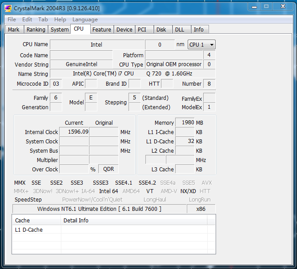The width and height of the screenshot is (297, 269).
Task: Click the Internal Clock current value 1596.09
Action: pos(74,132)
